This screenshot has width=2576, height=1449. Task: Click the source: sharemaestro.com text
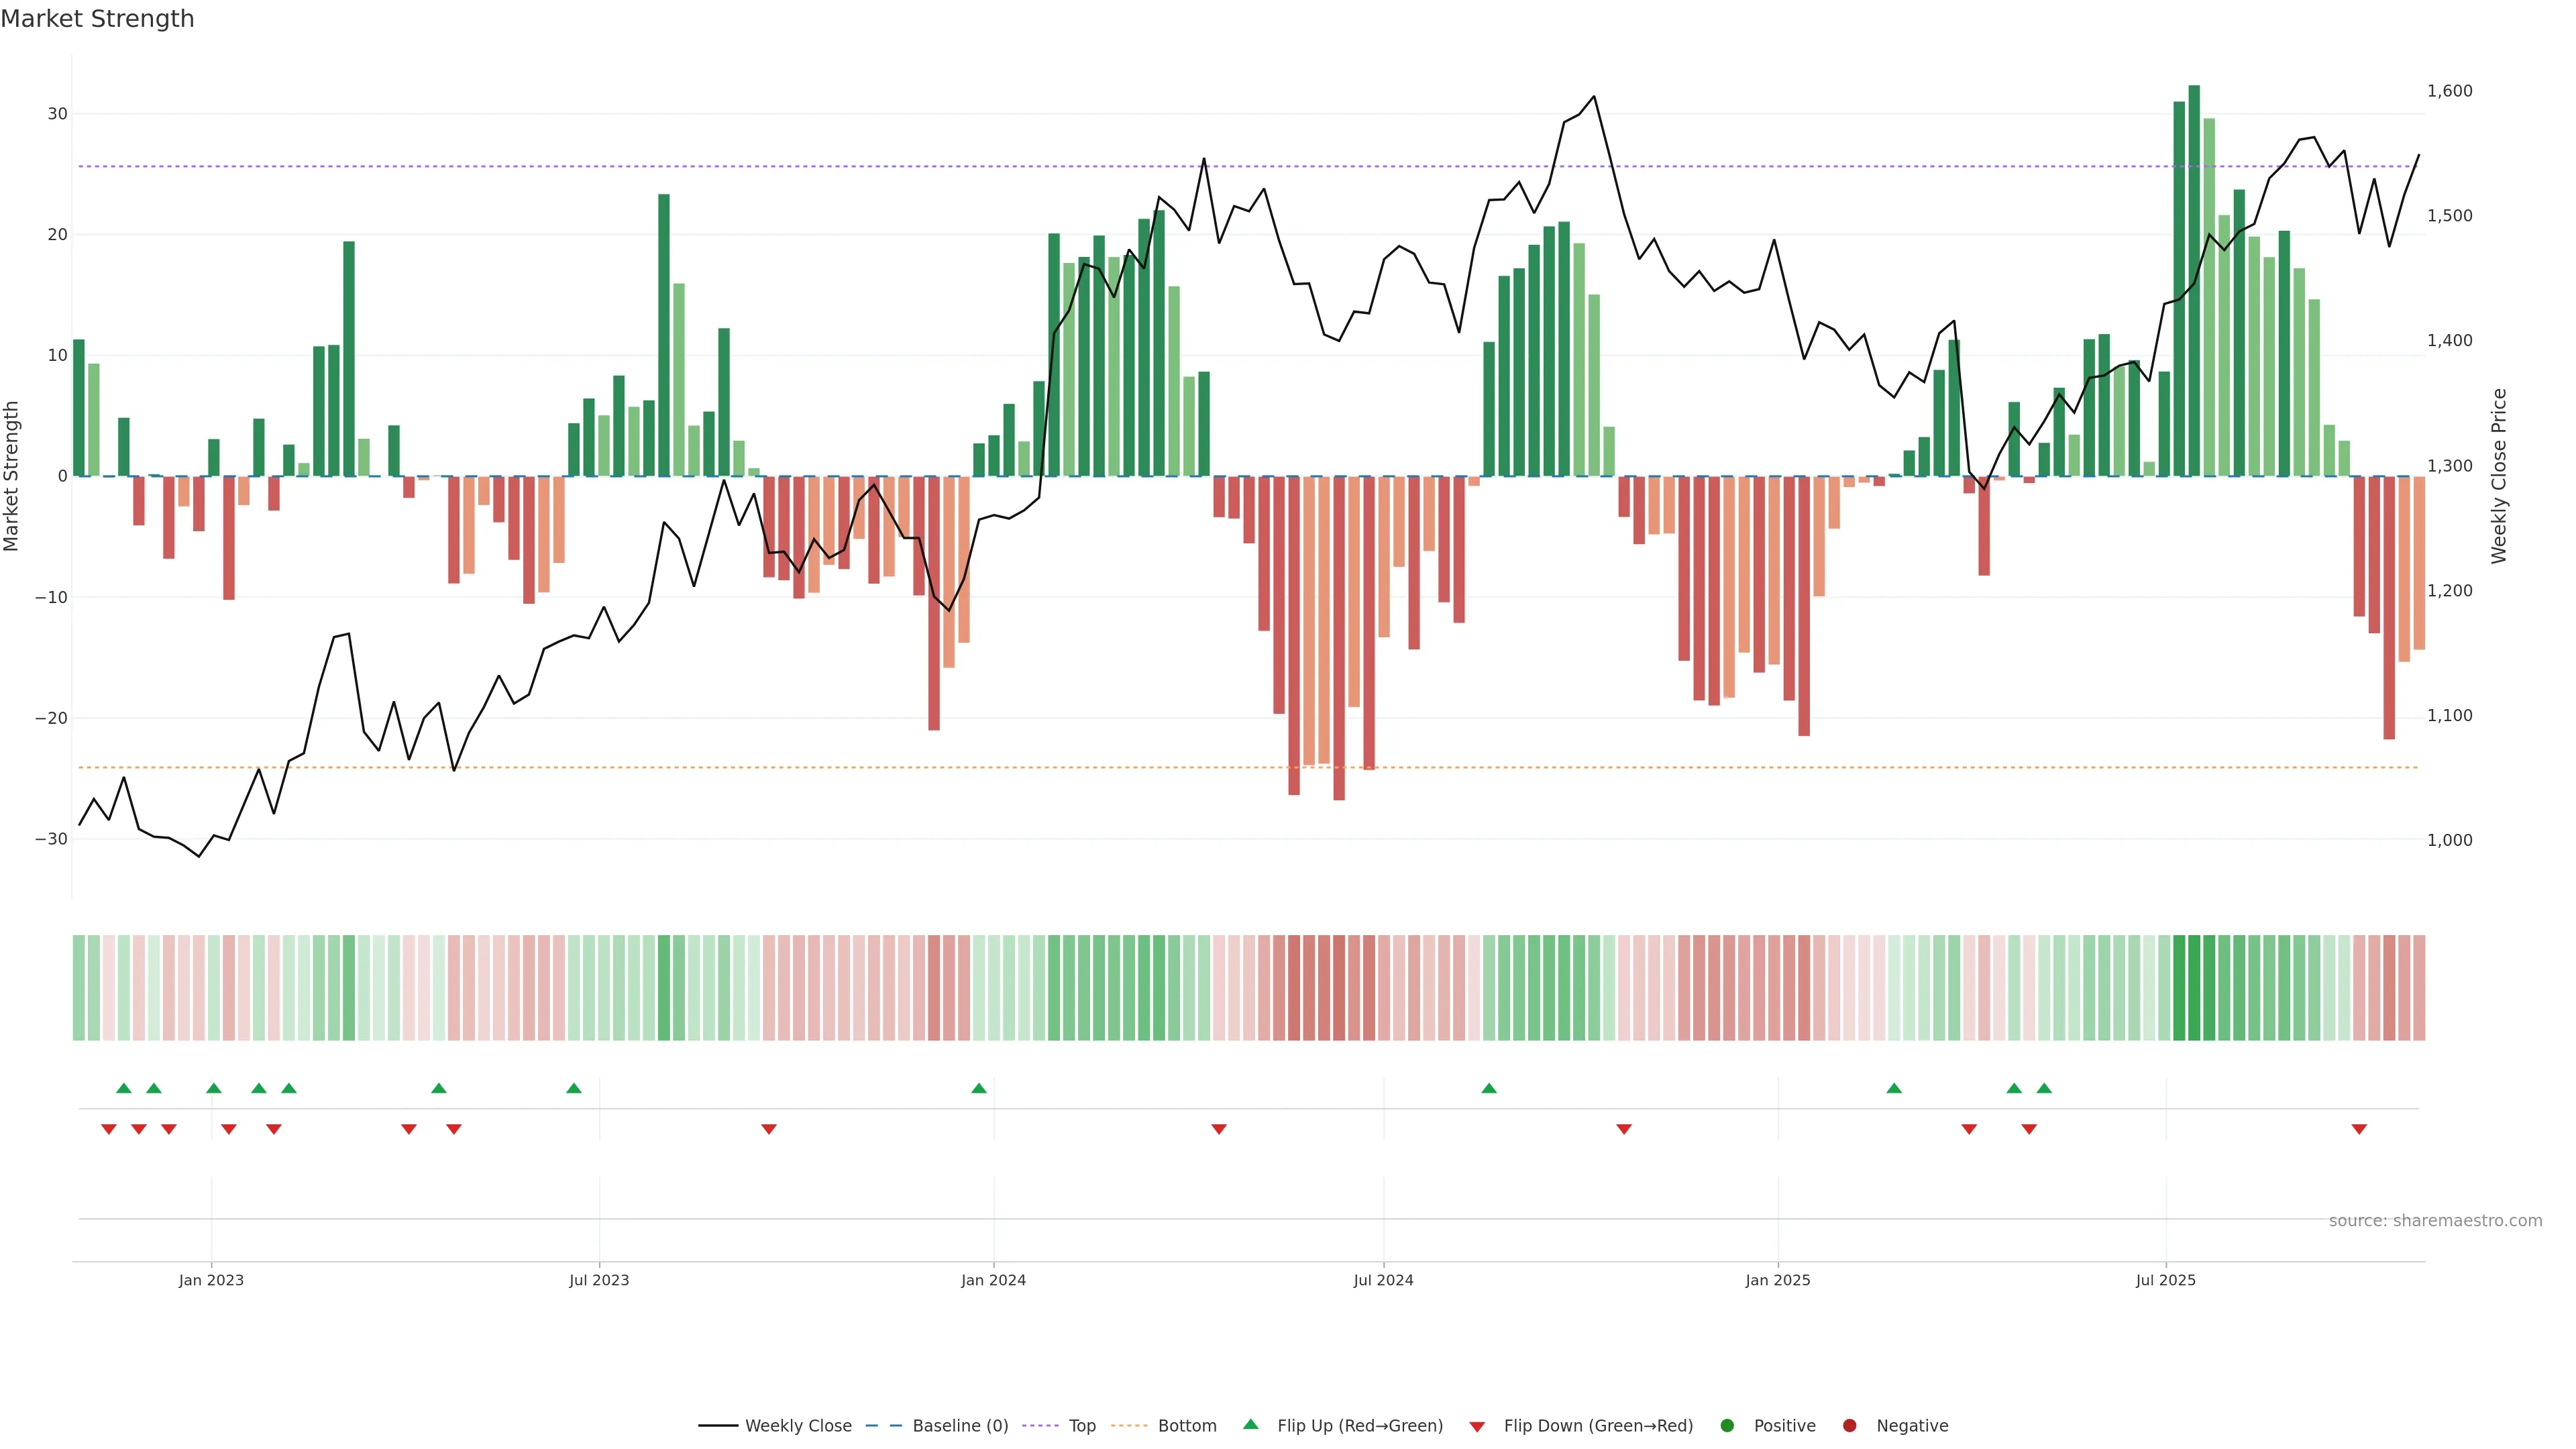(2435, 1221)
